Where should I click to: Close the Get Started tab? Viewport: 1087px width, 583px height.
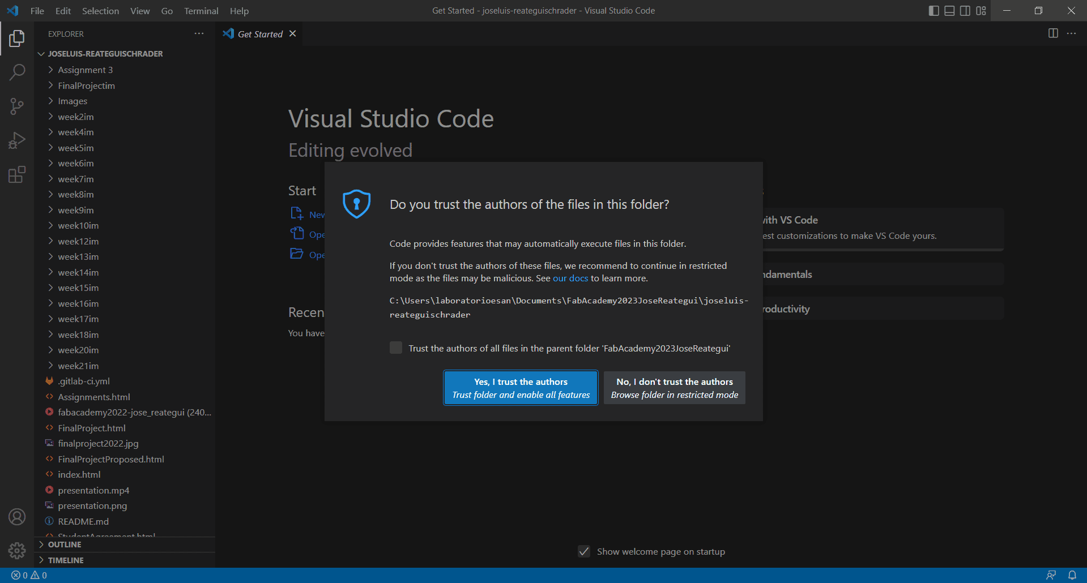point(293,34)
